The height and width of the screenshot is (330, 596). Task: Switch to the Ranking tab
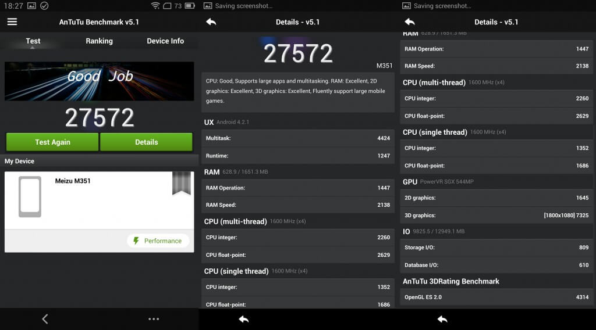99,41
